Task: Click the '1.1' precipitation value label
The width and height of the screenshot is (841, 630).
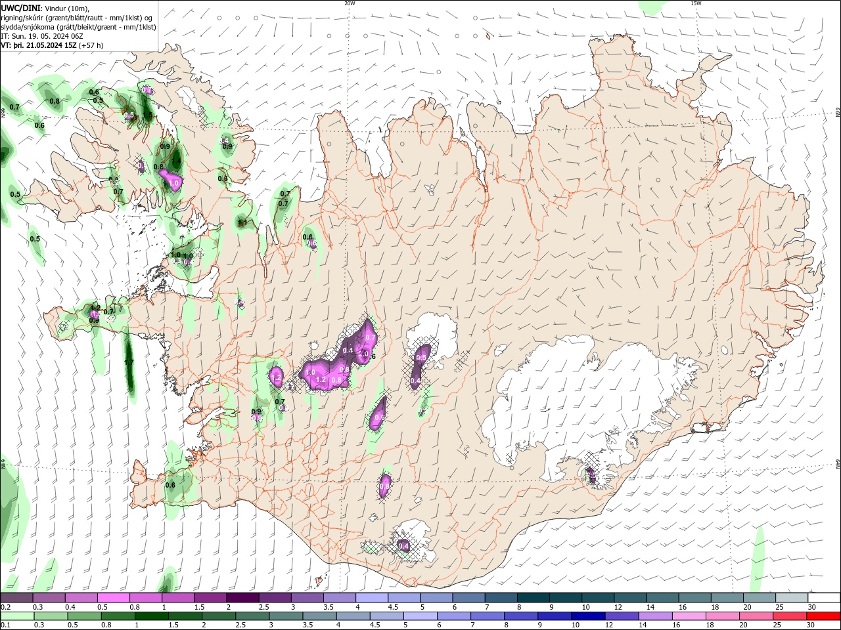Action: [x=242, y=223]
